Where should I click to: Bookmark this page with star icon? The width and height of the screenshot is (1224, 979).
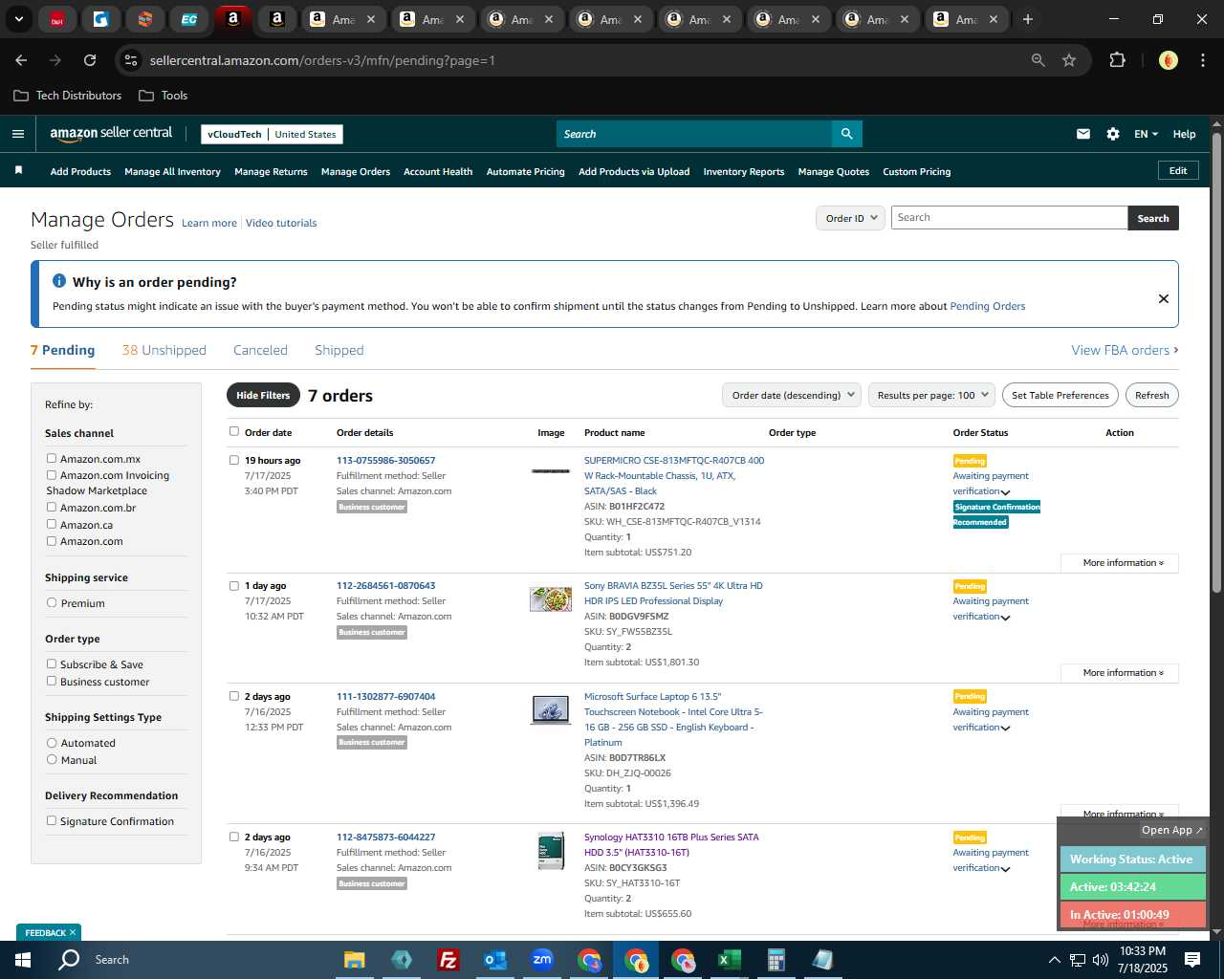pyautogui.click(x=1069, y=60)
